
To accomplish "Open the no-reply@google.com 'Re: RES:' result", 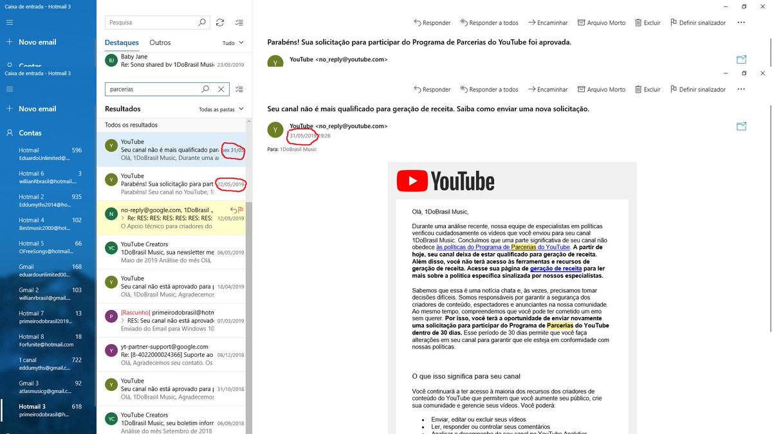I will [171, 218].
